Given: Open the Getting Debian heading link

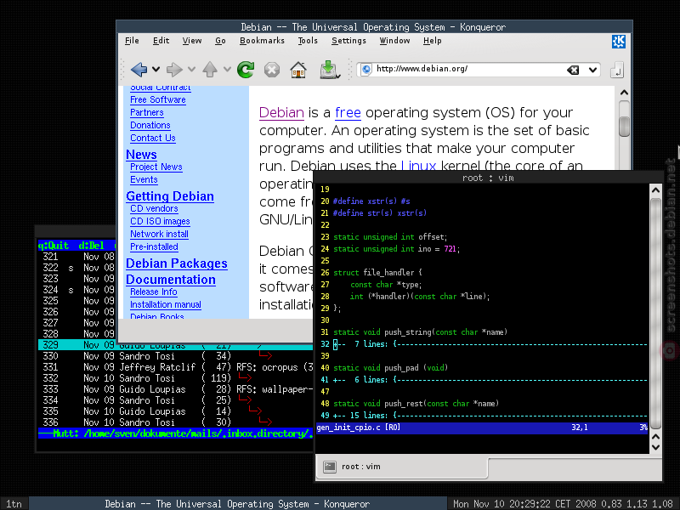Looking at the screenshot, I should 170,196.
